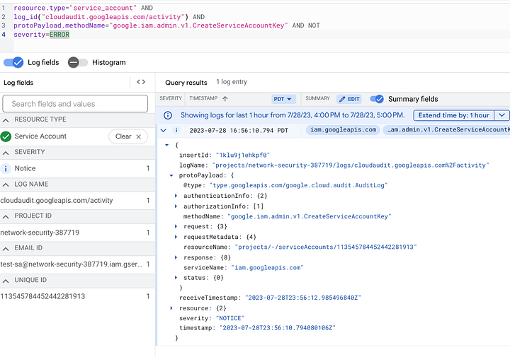This screenshot has width=510, height=357.
Task: Select the iam.googleapis.com summary chip
Action: tap(342, 130)
